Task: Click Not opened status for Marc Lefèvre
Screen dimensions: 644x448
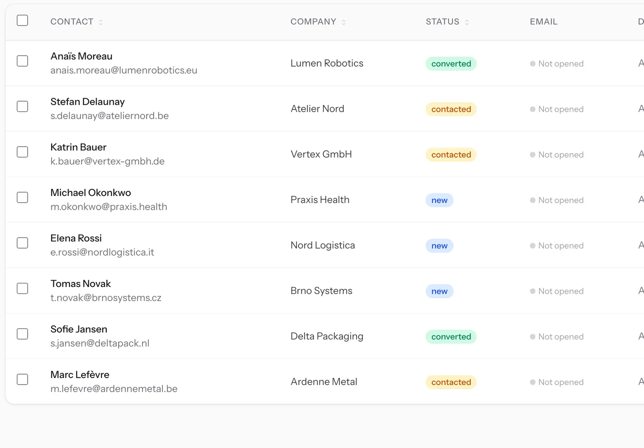Action: point(557,382)
